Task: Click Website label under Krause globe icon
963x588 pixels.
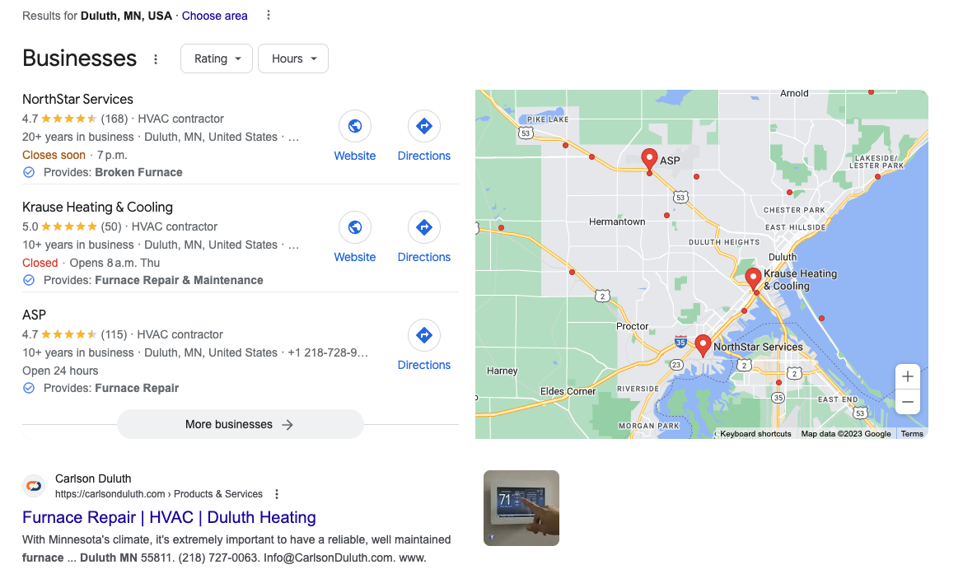Action: pyautogui.click(x=355, y=257)
